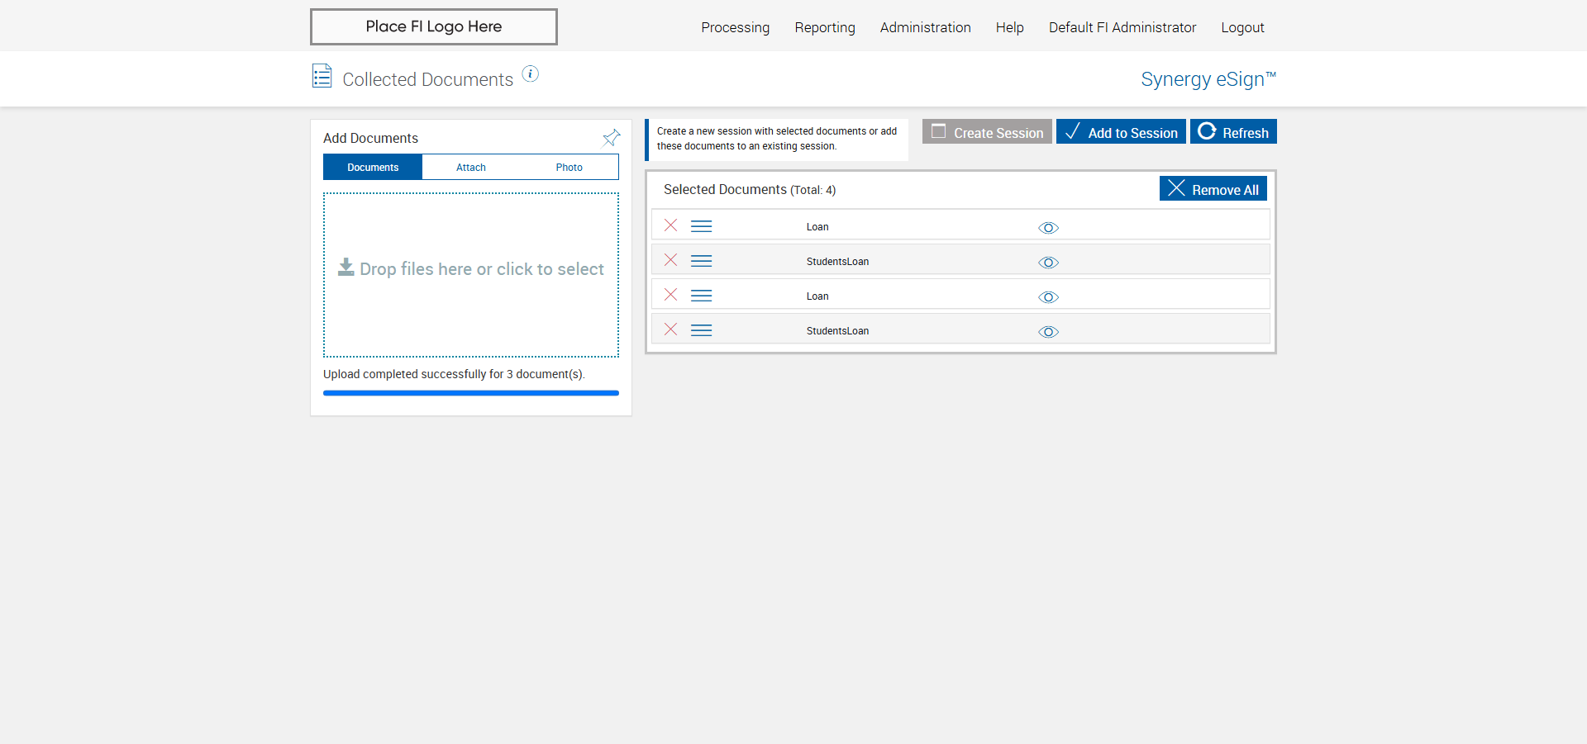
Task: Click the Collected Documents list icon
Action: pos(322,76)
